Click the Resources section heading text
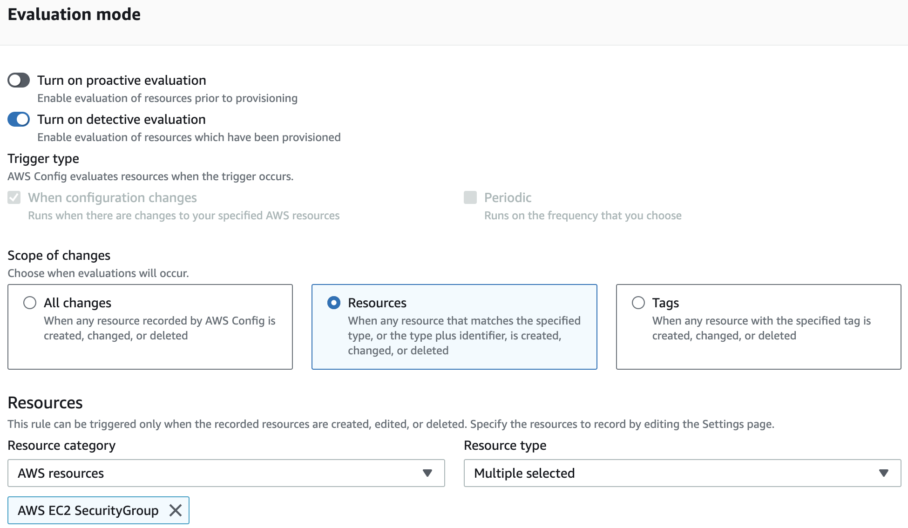The image size is (908, 528). coord(45,402)
